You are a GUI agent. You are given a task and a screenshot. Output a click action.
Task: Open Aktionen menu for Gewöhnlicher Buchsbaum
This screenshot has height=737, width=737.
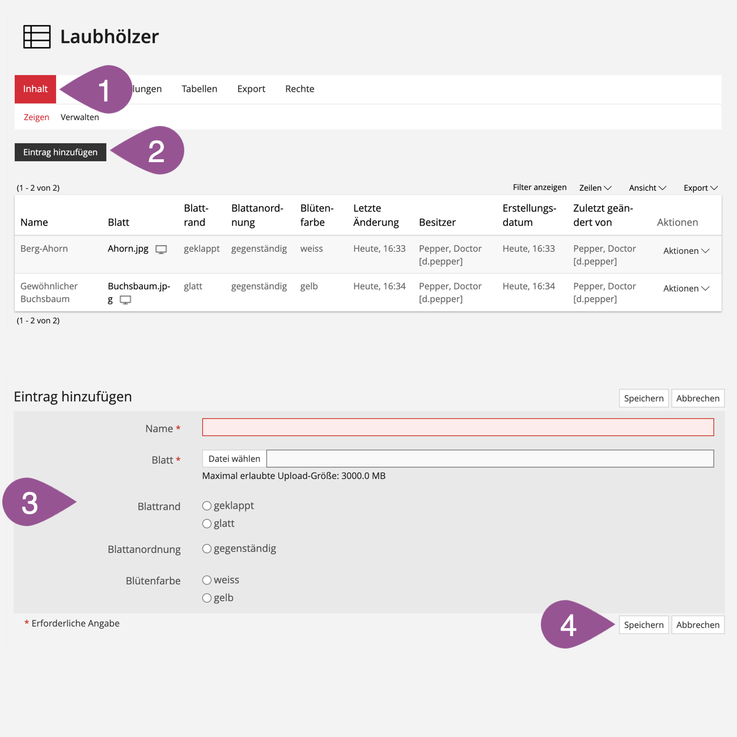[x=686, y=289]
